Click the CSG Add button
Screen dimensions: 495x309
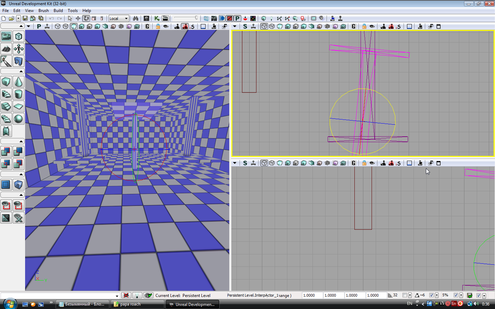click(x=6, y=151)
